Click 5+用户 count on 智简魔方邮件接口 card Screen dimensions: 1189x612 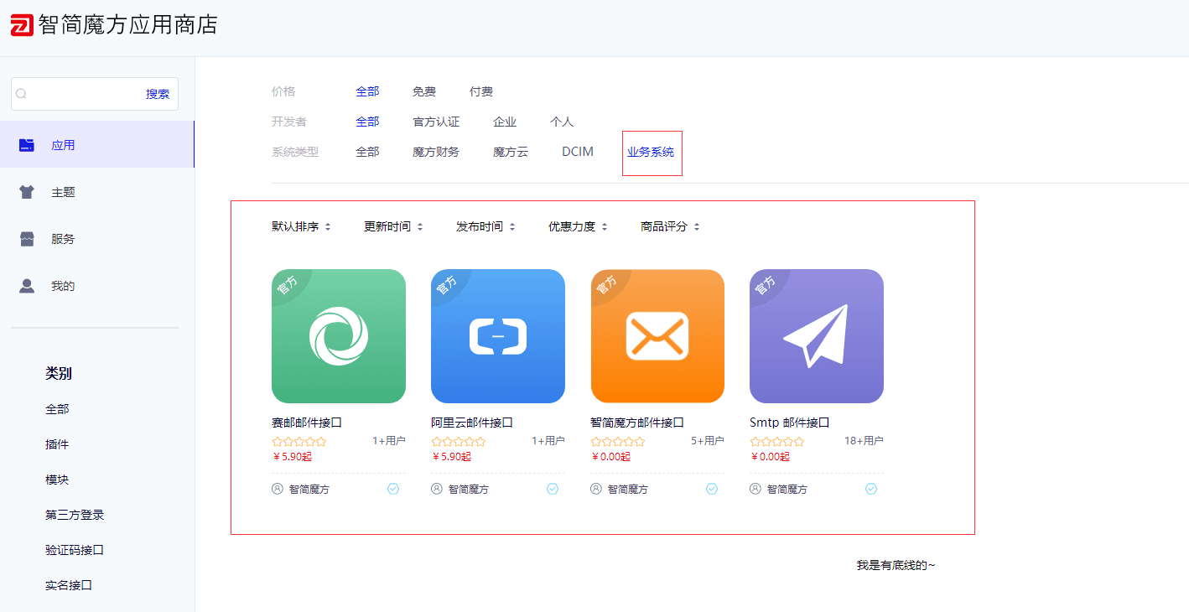708,441
